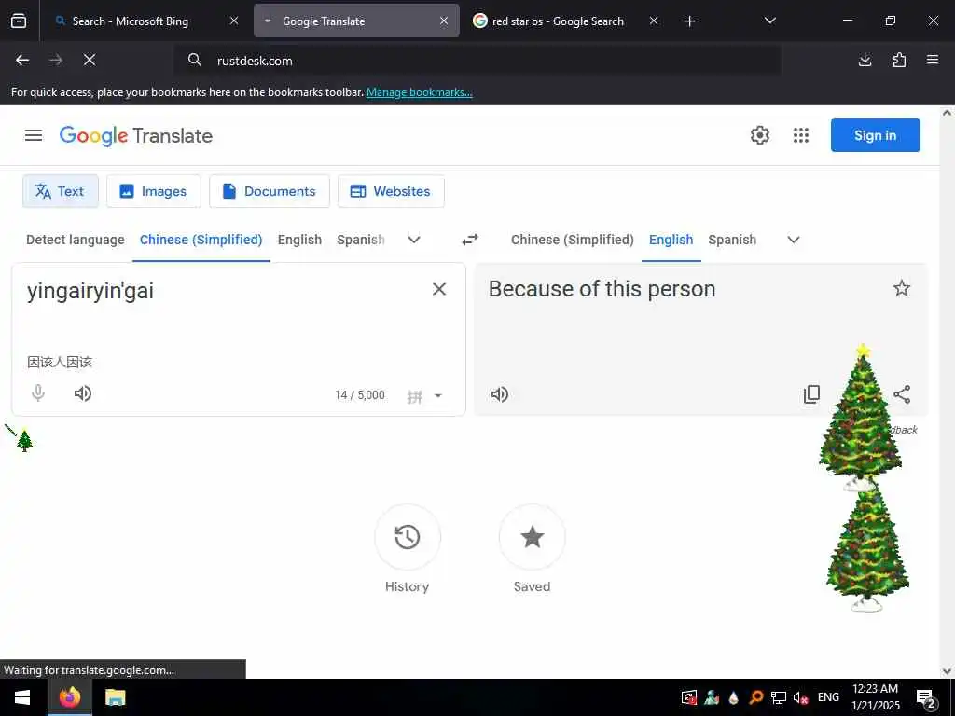This screenshot has width=955, height=716.
Task: Click the muted volume tray icon
Action: pos(800,698)
